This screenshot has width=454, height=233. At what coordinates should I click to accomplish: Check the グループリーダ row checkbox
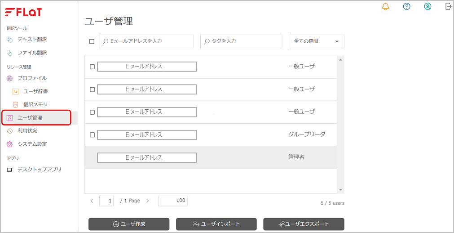point(92,134)
